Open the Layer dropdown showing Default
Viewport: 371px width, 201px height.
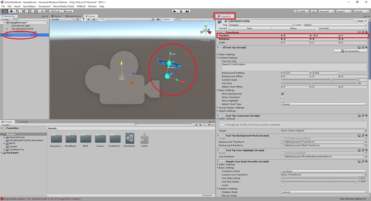click(335, 25)
